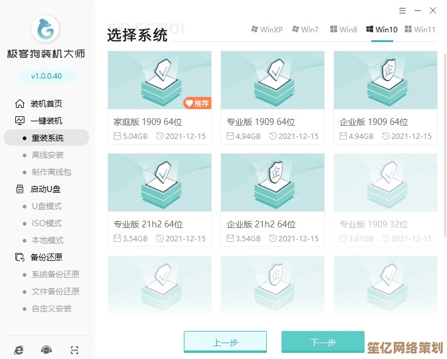
Task: Close the installer window
Action: (433, 11)
